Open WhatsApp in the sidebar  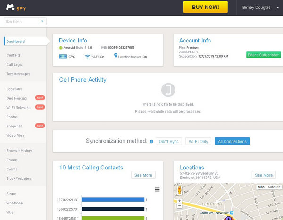pyautogui.click(x=15, y=203)
